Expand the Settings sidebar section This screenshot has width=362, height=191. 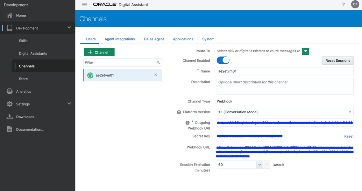pos(69,103)
